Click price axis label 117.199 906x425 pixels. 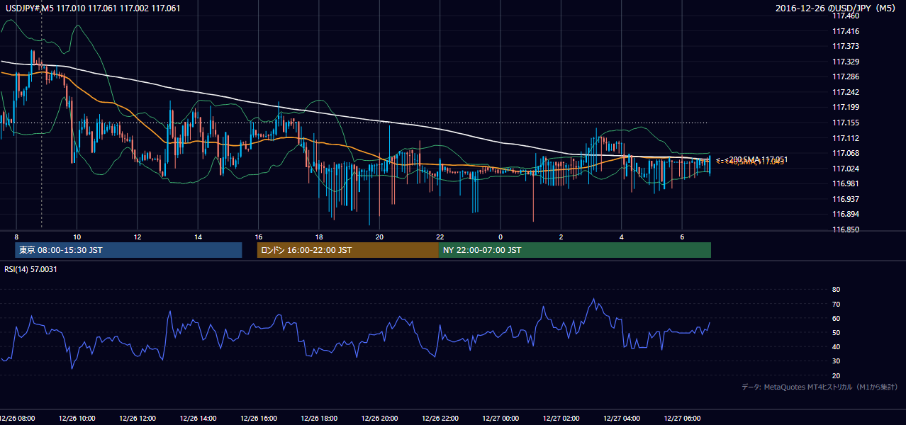click(846, 107)
